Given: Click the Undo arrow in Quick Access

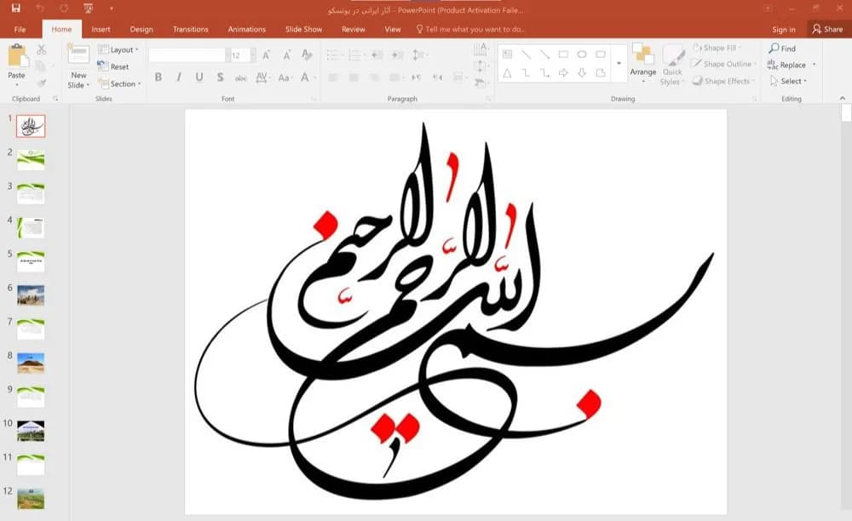Looking at the screenshot, I should [40, 9].
